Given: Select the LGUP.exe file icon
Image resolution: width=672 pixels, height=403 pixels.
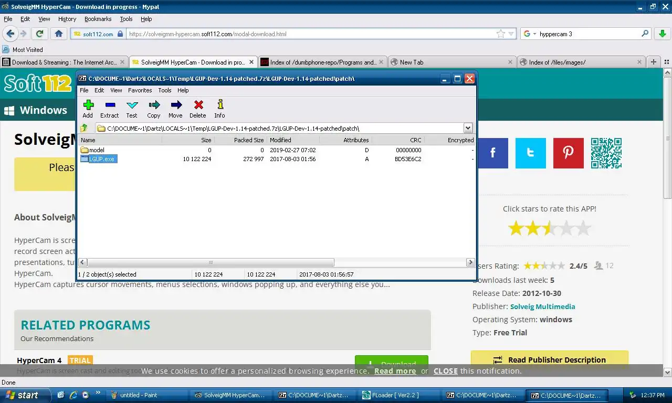Looking at the screenshot, I should 85,159.
